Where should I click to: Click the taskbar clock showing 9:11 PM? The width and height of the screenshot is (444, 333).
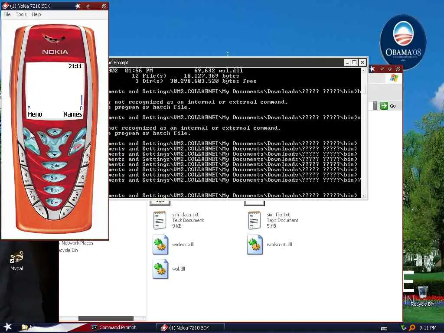pos(428,328)
